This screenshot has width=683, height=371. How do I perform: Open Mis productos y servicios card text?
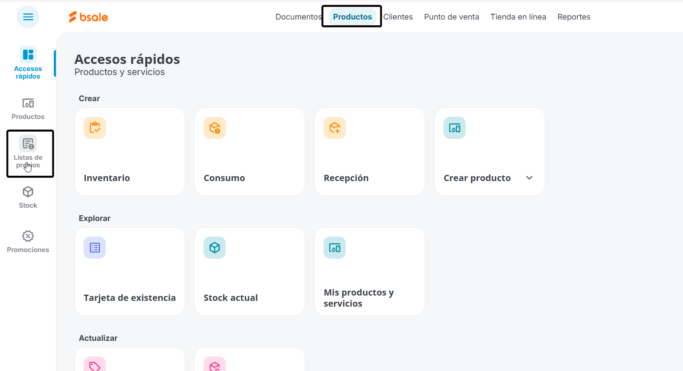pos(359,298)
